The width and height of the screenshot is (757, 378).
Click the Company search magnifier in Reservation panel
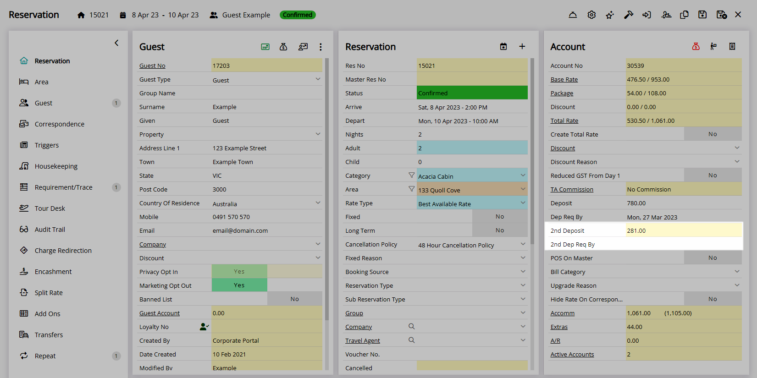[412, 326]
